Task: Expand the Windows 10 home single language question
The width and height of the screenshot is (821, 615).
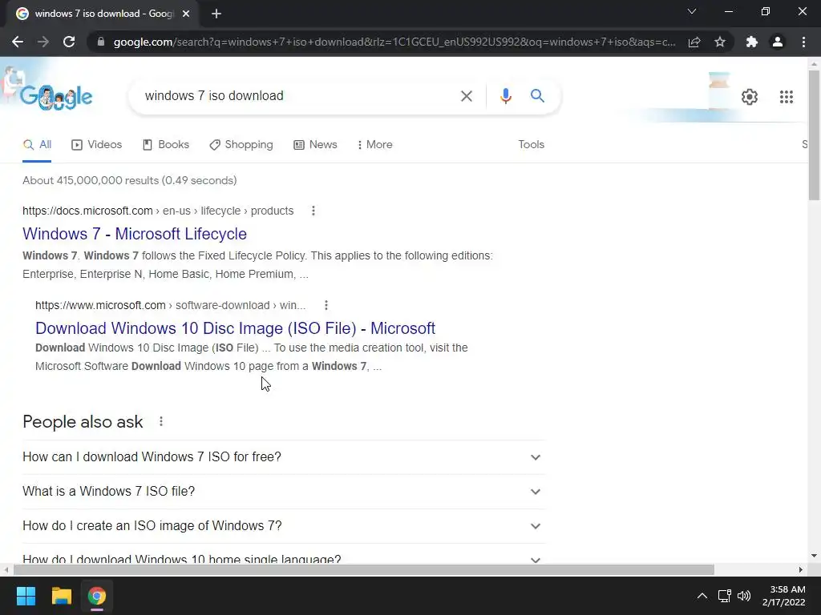Action: pyautogui.click(x=284, y=556)
